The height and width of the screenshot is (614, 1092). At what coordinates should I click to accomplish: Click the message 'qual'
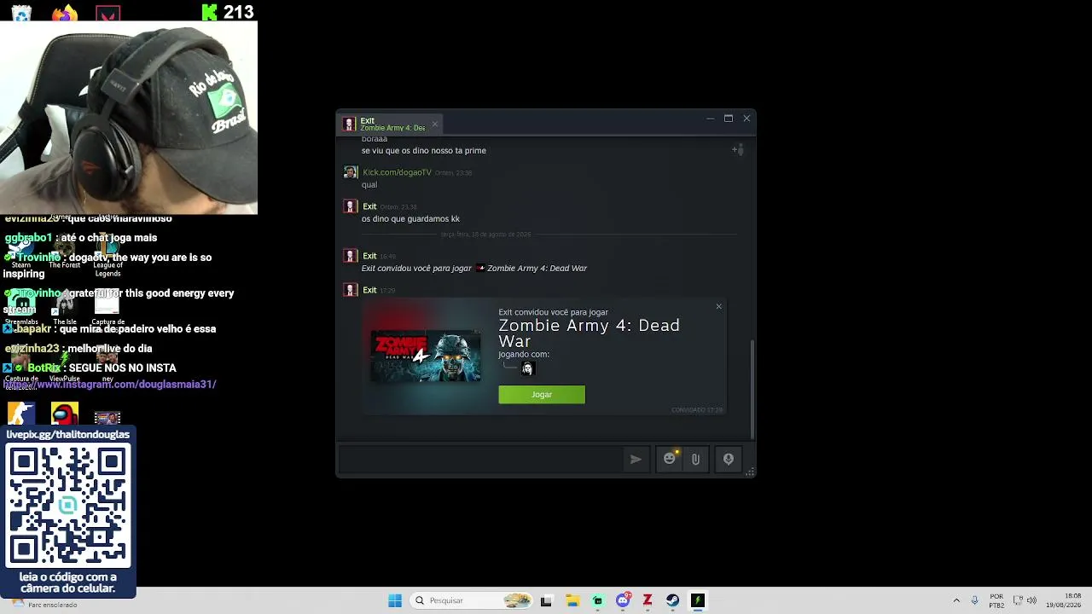[x=369, y=184]
